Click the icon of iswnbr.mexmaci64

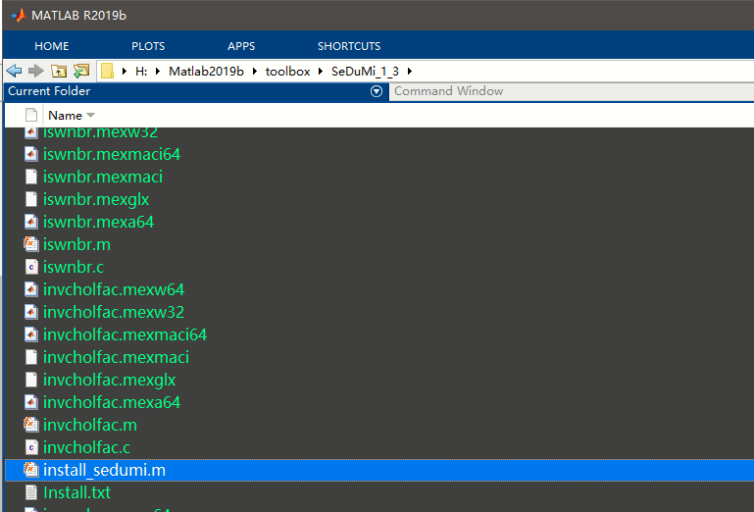[x=31, y=154]
